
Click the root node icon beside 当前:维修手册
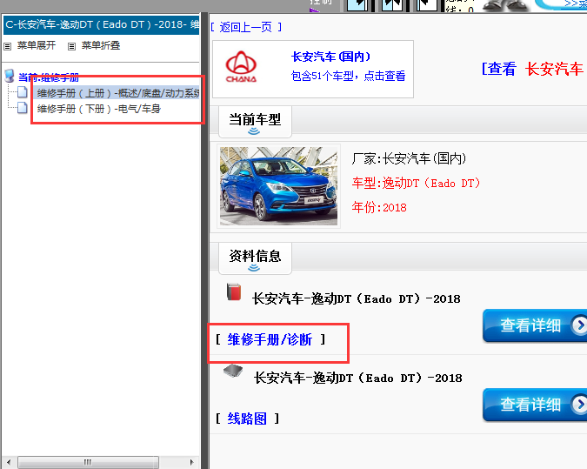[x=10, y=76]
